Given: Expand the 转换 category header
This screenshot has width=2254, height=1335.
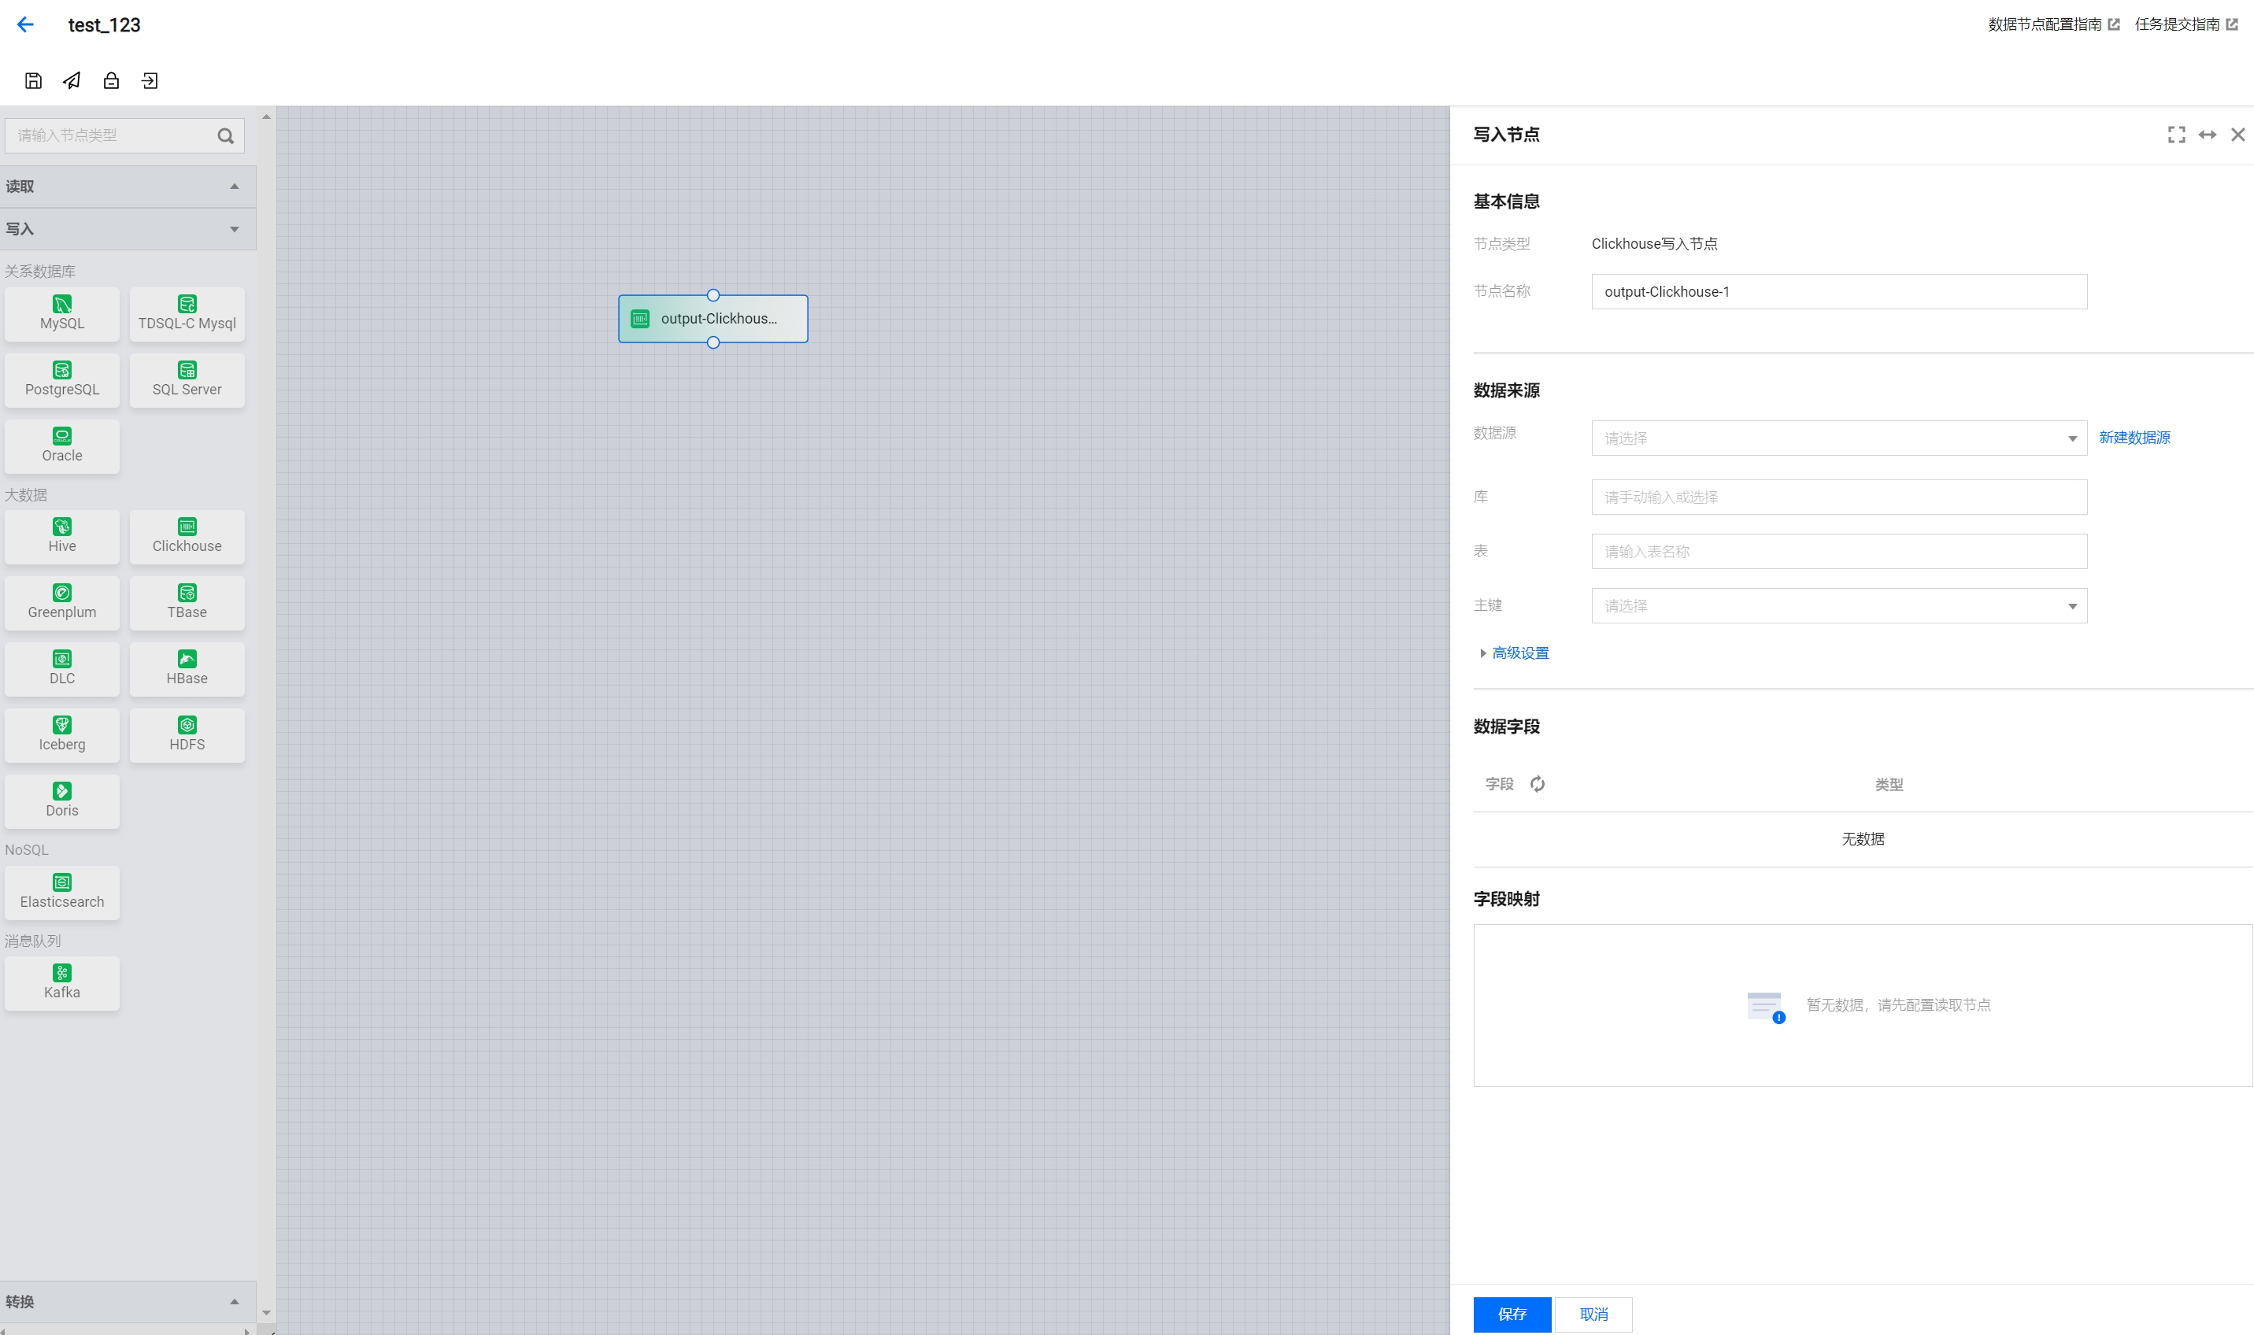Looking at the screenshot, I should pyautogui.click(x=126, y=1301).
